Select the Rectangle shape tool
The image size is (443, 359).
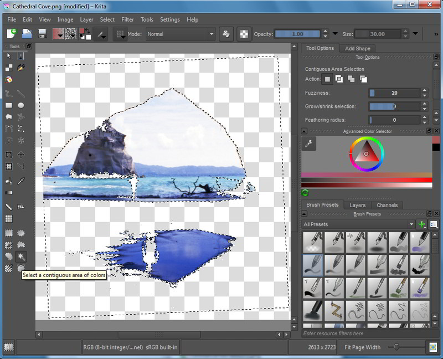tap(8, 104)
